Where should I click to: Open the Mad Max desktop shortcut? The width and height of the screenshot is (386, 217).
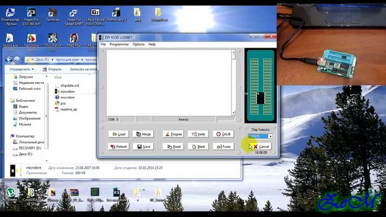point(74,40)
